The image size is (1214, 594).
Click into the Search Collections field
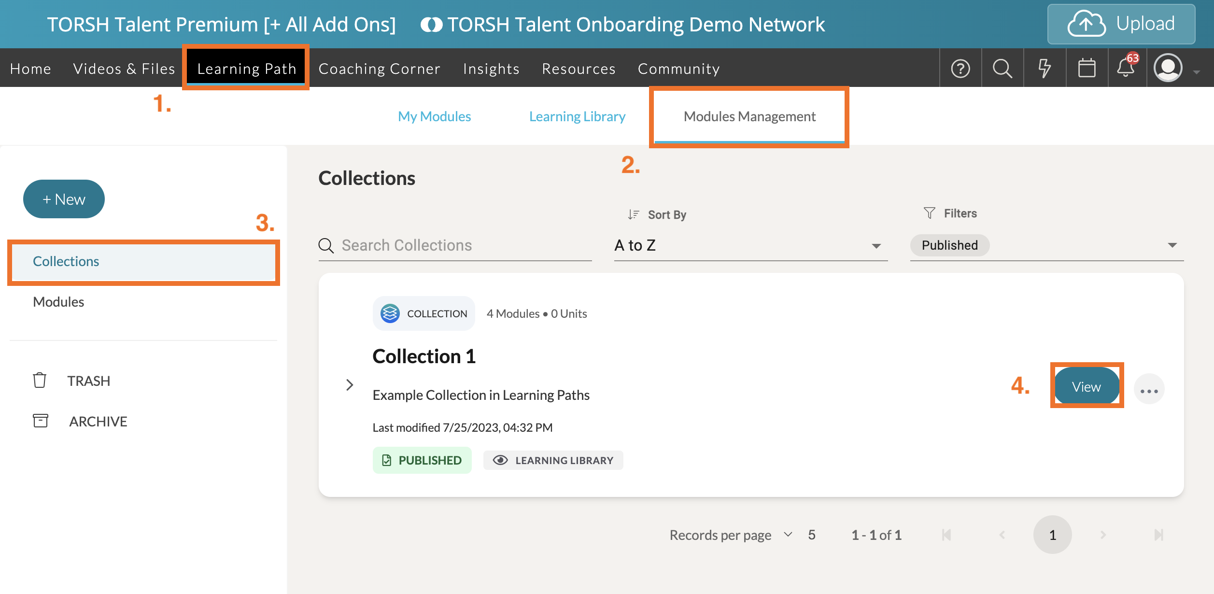455,246
